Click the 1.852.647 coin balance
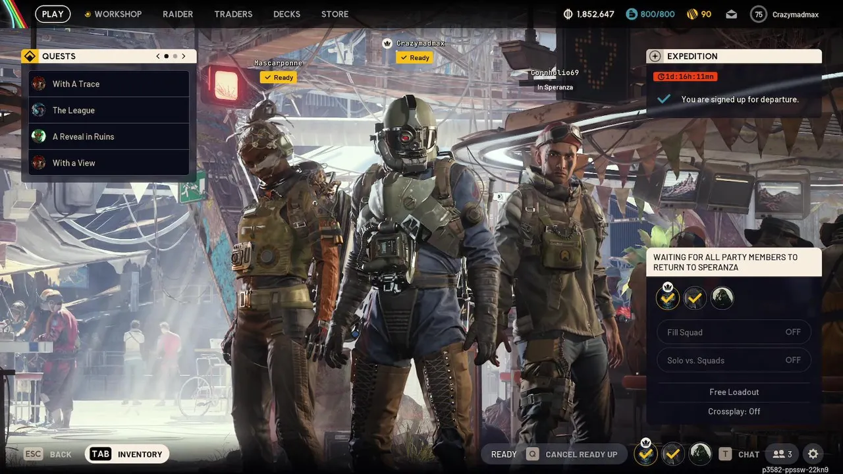Screen dimensions: 843x474 click(595, 14)
